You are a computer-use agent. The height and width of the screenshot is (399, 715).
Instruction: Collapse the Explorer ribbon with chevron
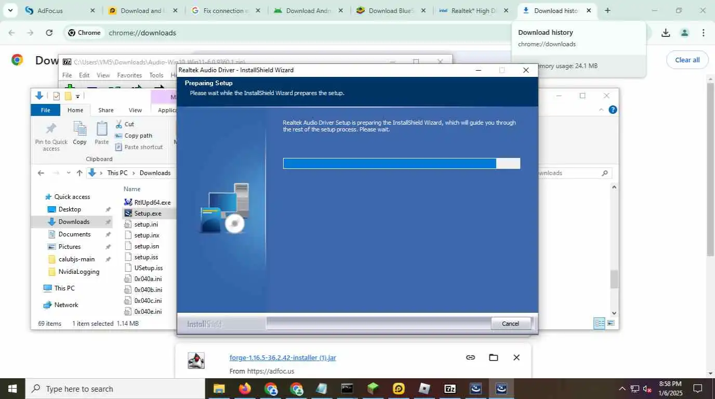602,110
